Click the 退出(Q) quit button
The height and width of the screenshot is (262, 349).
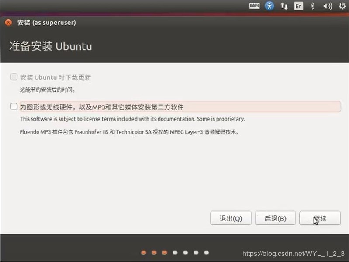point(231,218)
